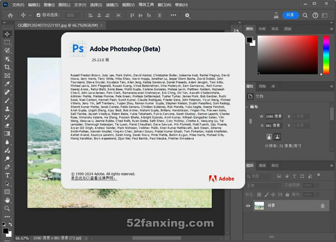
Task: Switch to the 路径 tab
Action: [x=275, y=165]
